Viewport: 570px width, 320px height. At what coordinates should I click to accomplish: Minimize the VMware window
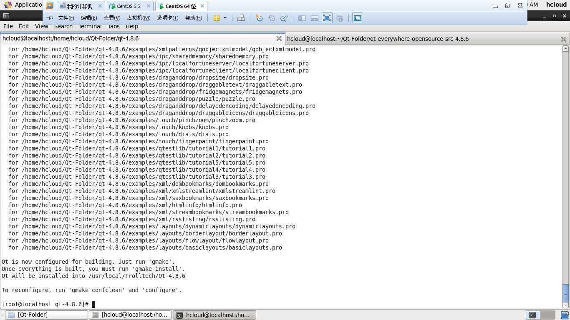(495, 6)
